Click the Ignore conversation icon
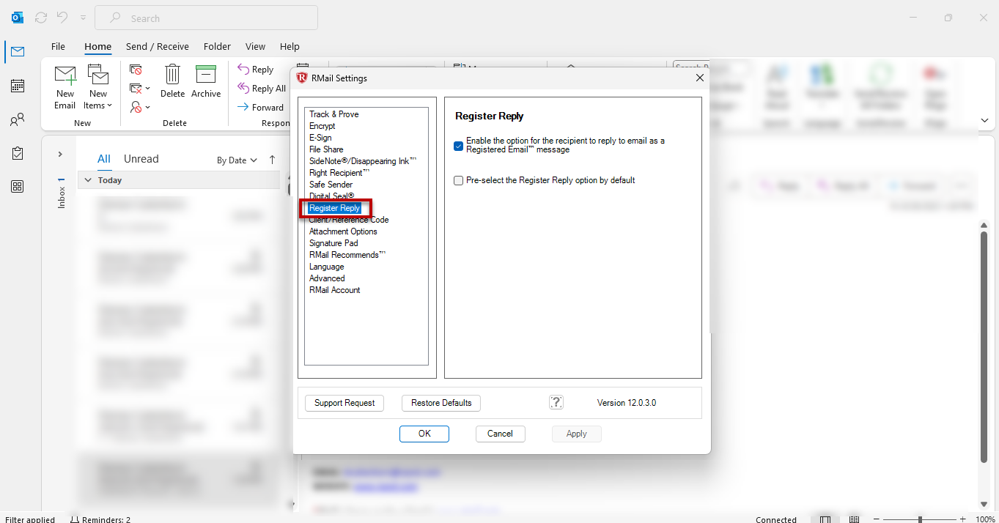Image resolution: width=999 pixels, height=523 pixels. [x=136, y=70]
